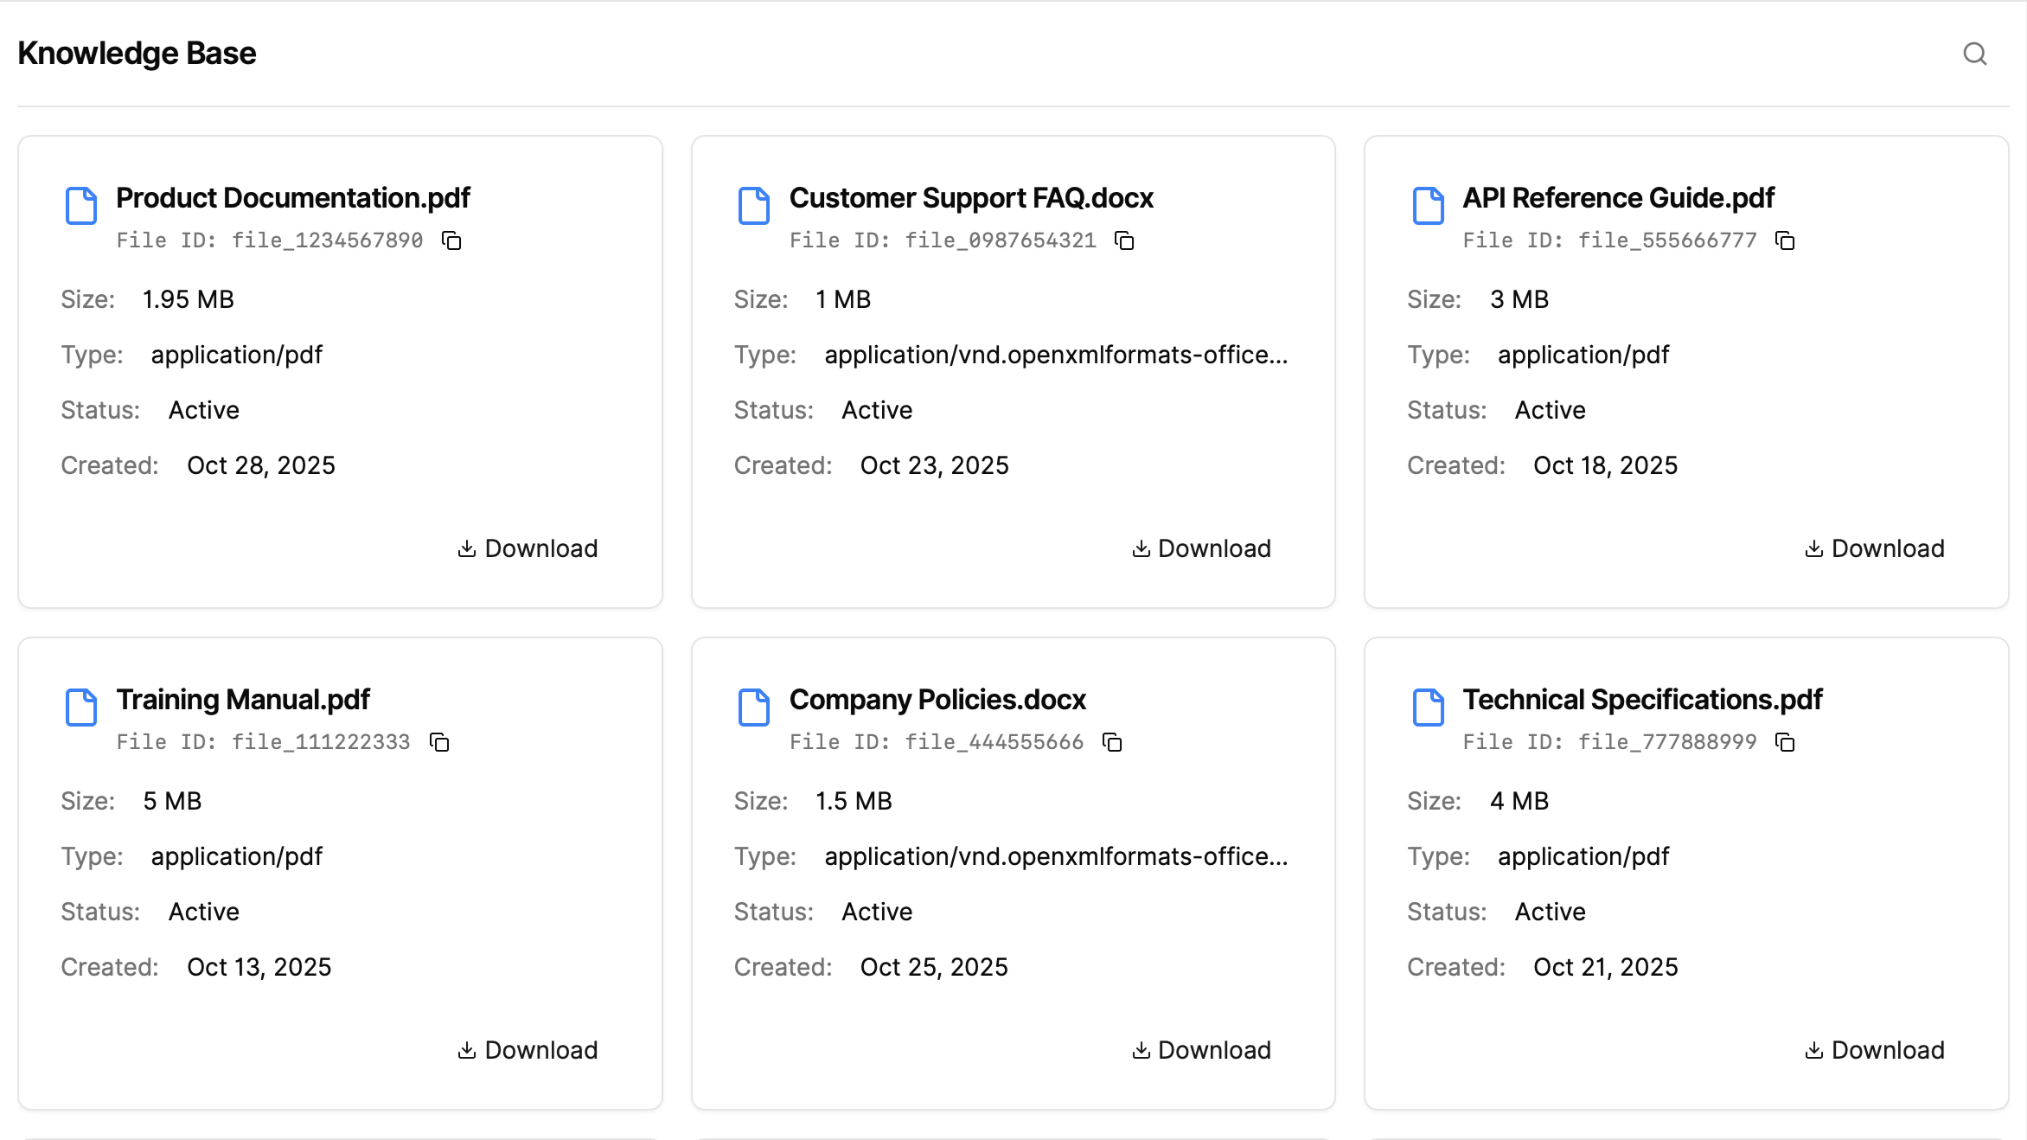Download Customer Support FAQ.docx
Screen dimensions: 2027x1140
[x=1201, y=548]
